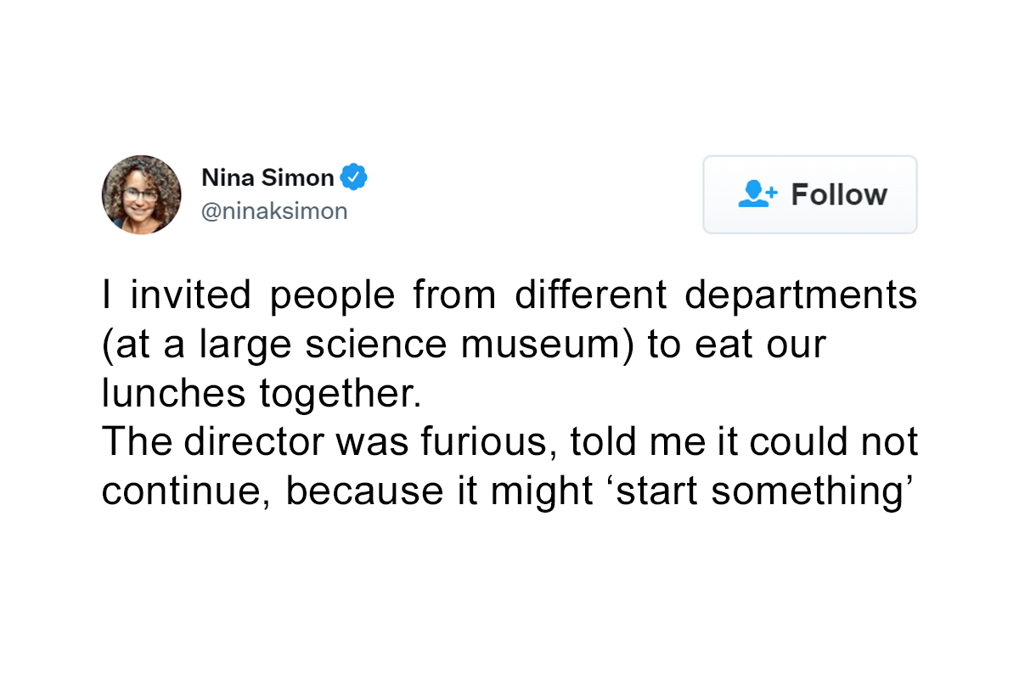Click the "Follow" text label

click(x=839, y=194)
